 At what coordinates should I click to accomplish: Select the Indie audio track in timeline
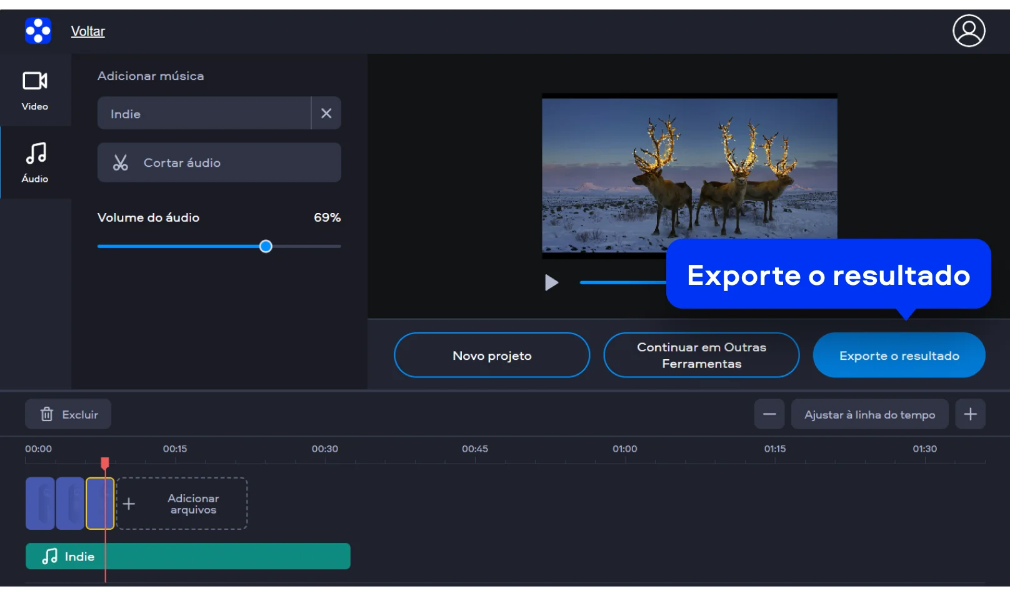click(187, 556)
